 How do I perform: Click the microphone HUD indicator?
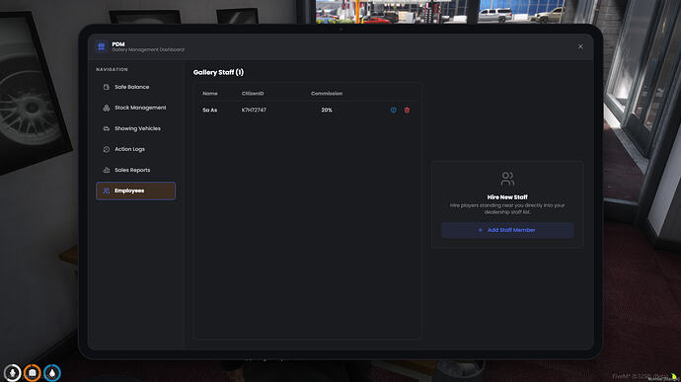click(12, 373)
